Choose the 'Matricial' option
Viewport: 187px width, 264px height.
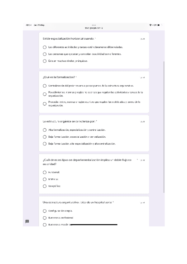tap(45, 179)
